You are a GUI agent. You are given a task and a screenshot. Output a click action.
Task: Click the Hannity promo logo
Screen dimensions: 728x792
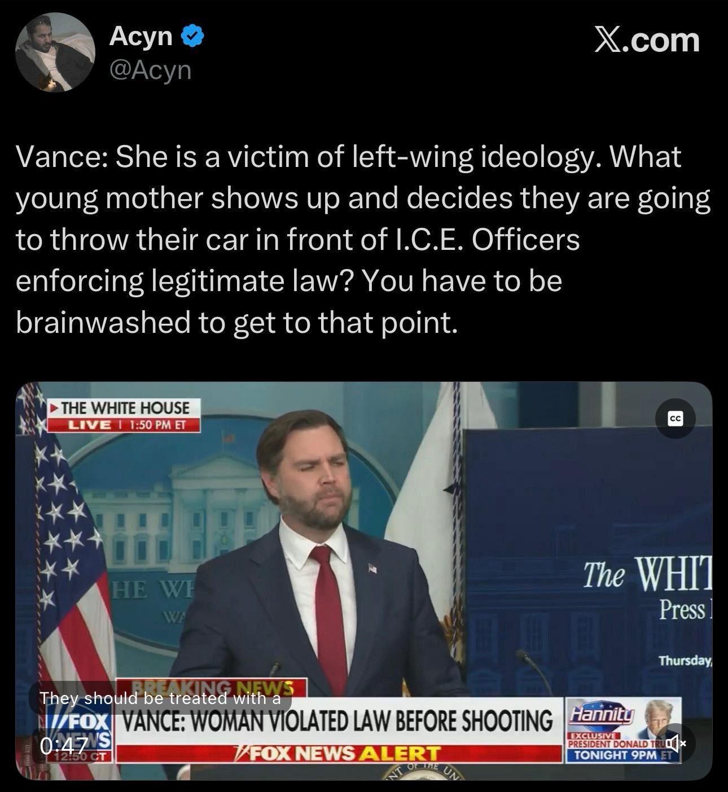[602, 715]
